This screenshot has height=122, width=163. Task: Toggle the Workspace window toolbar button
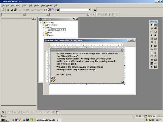point(46,10)
